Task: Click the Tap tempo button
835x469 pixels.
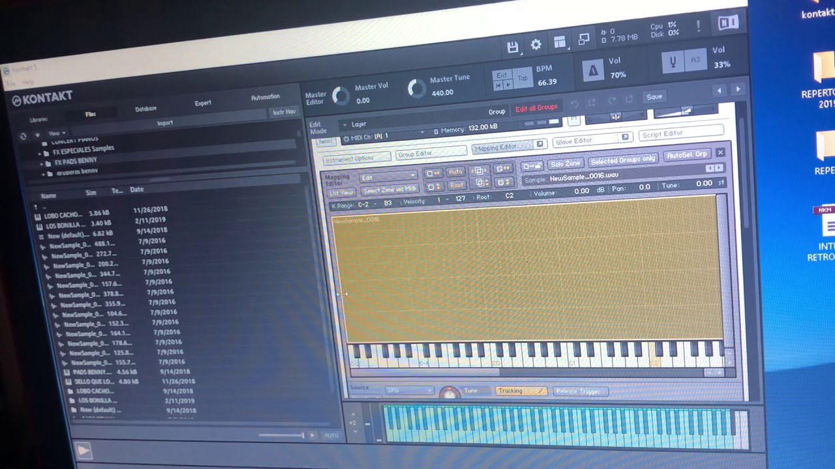Action: point(523,78)
